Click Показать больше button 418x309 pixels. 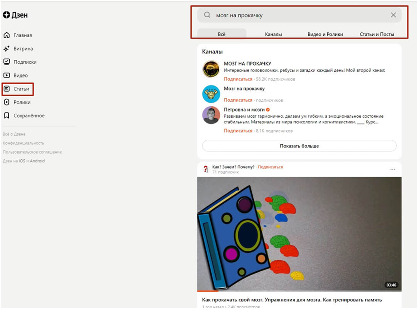click(x=299, y=146)
